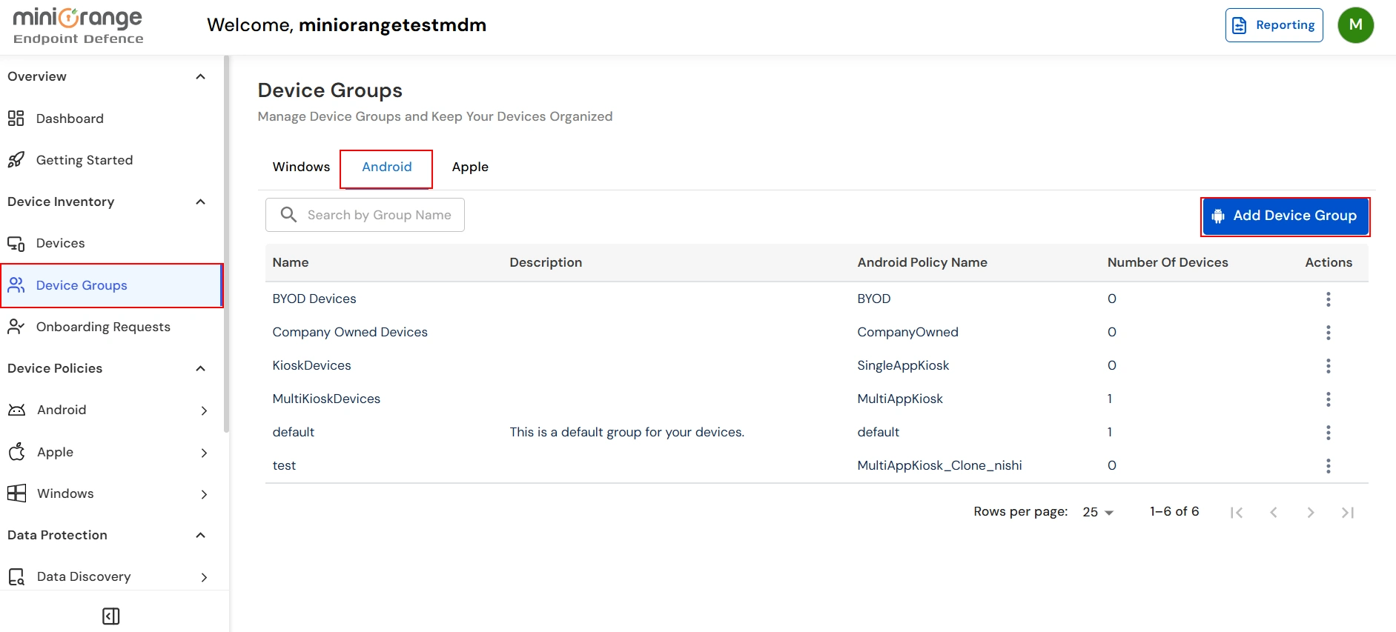This screenshot has height=632, width=1396.
Task: Collapse the Data Protection section
Action: pyautogui.click(x=200, y=535)
